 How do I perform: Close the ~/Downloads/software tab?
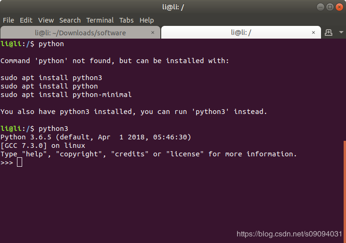point(152,32)
